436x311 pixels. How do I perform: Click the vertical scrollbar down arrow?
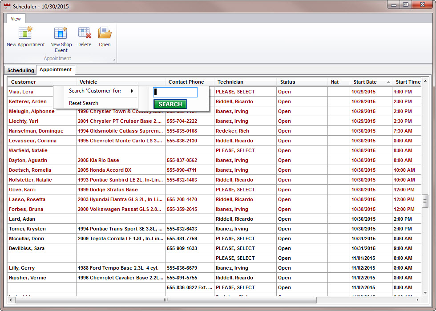(425, 293)
